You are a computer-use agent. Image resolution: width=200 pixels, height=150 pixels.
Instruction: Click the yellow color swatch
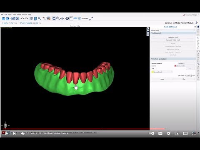[152, 72]
